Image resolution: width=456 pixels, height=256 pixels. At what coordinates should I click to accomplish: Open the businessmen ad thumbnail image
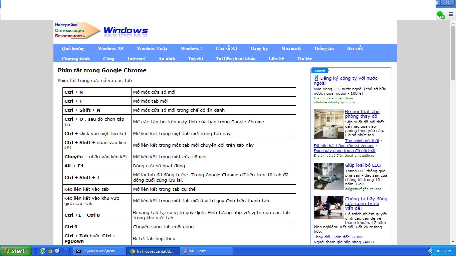(x=329, y=208)
